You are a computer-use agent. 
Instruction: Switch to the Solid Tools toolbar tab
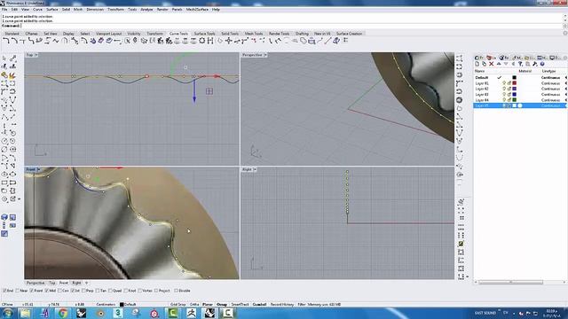pos(230,34)
